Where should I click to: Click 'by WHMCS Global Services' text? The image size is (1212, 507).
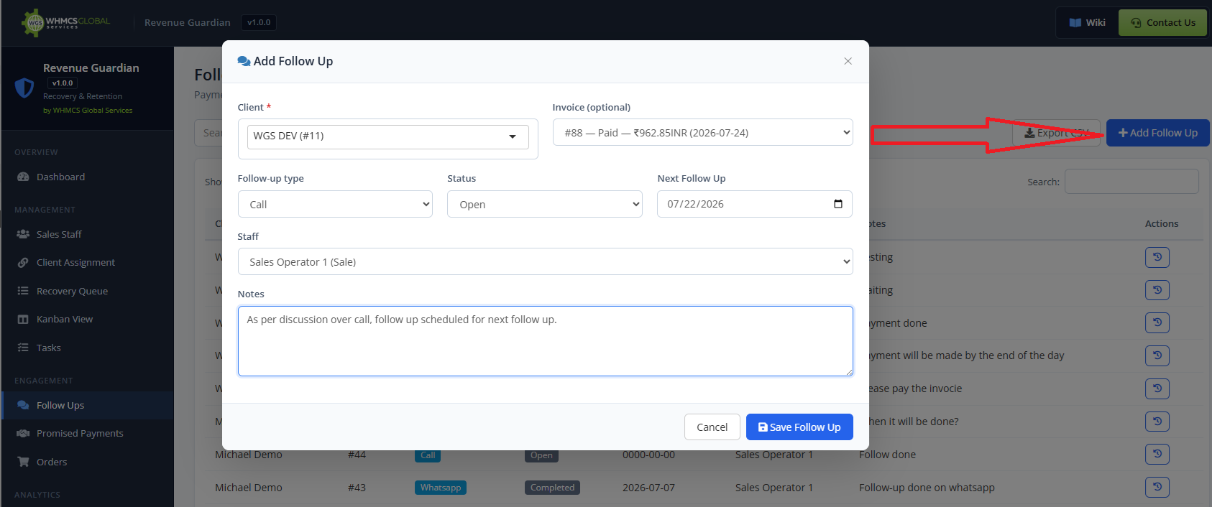(88, 111)
